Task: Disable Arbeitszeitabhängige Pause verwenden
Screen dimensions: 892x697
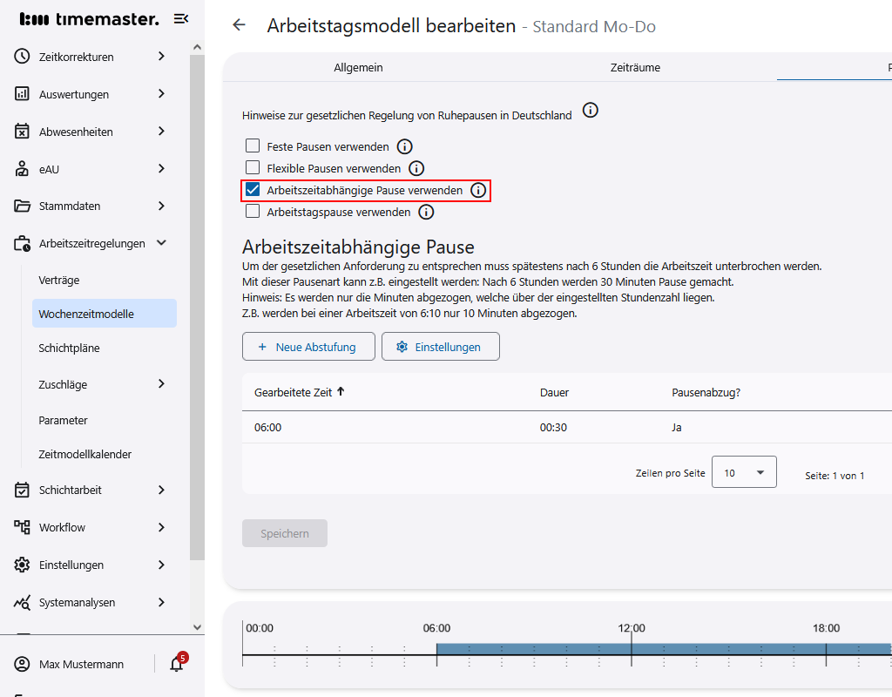Action: pyautogui.click(x=251, y=190)
